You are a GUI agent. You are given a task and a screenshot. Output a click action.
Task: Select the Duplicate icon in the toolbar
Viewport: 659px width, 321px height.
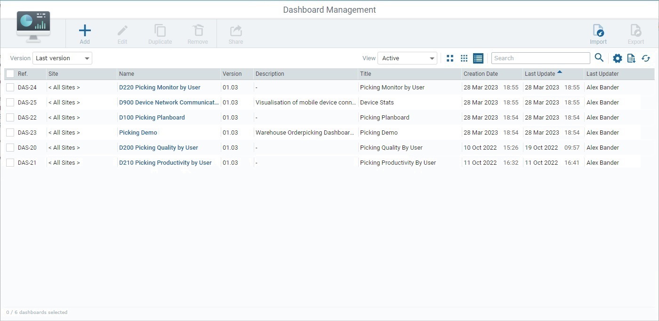pyautogui.click(x=160, y=33)
